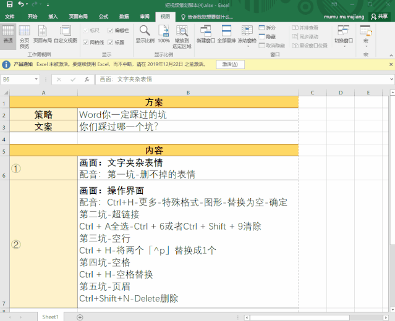Zoom to selection (缩放到选定区域)
The width and height of the screenshot is (395, 321).
[x=182, y=36]
